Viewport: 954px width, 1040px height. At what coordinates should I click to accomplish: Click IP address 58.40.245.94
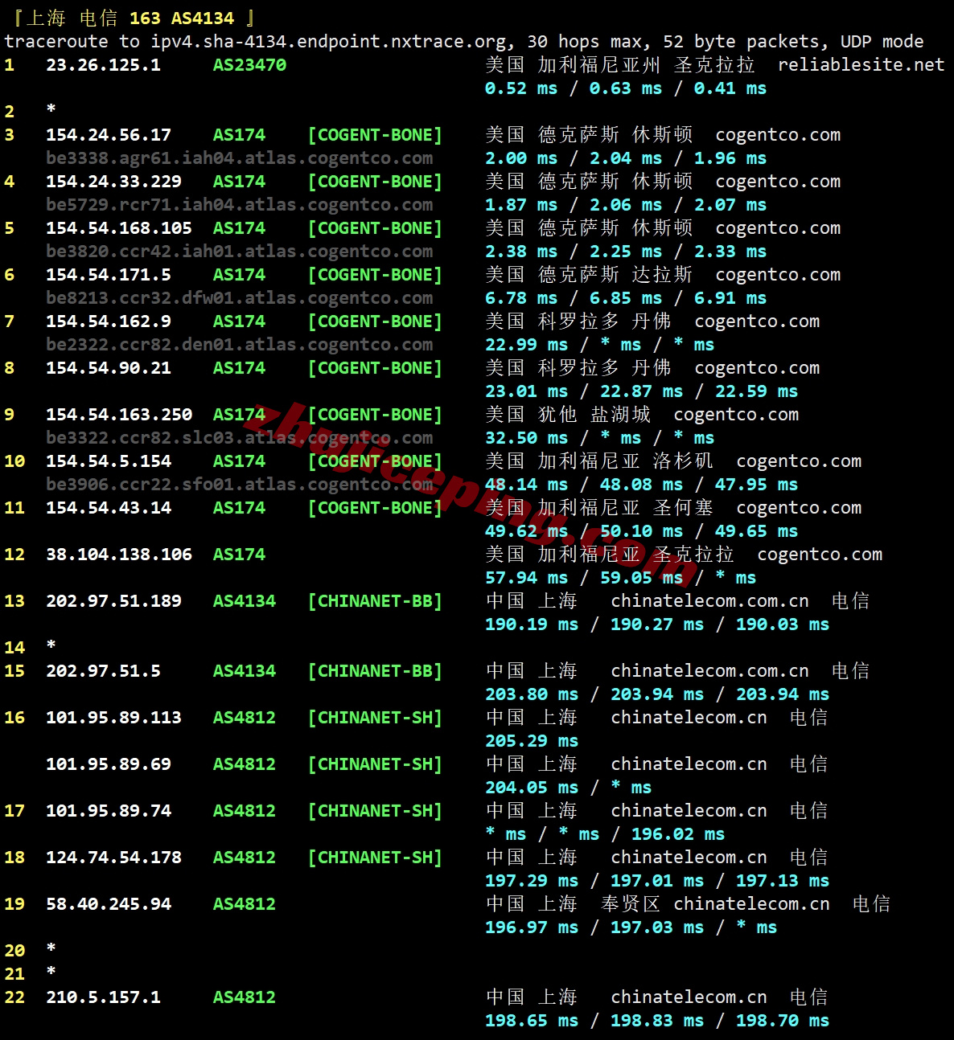point(109,904)
